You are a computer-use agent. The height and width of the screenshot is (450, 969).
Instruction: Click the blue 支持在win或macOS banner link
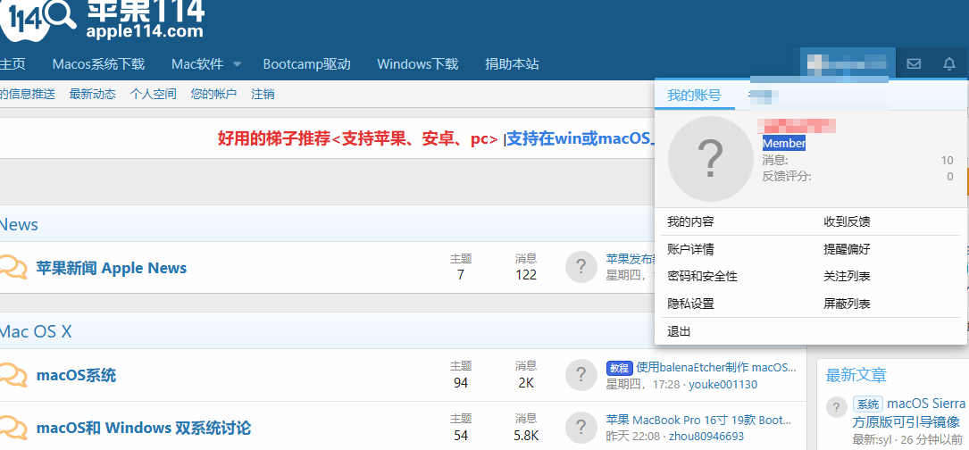(x=581, y=138)
